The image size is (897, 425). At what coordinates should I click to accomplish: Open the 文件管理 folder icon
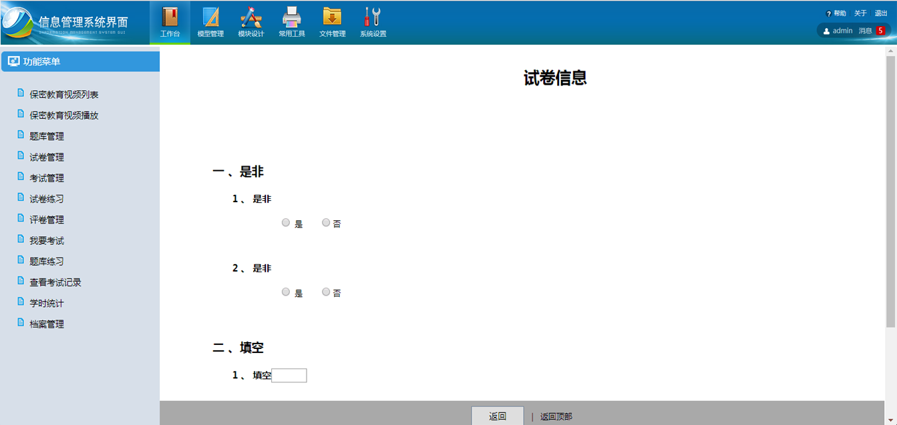332,17
